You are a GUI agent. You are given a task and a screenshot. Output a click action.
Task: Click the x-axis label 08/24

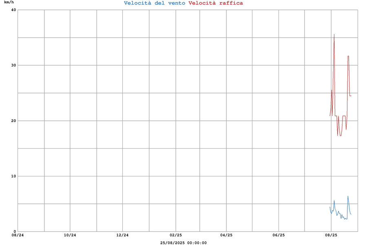(18, 235)
